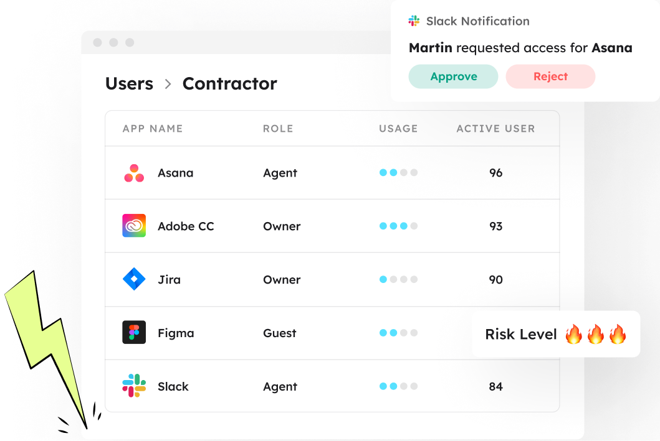Select the Slack icon in table
The image size is (660, 441).
point(134,386)
